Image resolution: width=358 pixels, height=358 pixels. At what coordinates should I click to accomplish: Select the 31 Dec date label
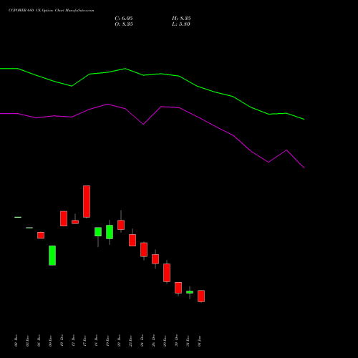188,341
